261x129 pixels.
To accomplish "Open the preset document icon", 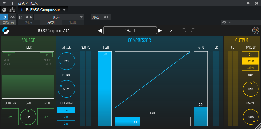I will click(x=21, y=17).
